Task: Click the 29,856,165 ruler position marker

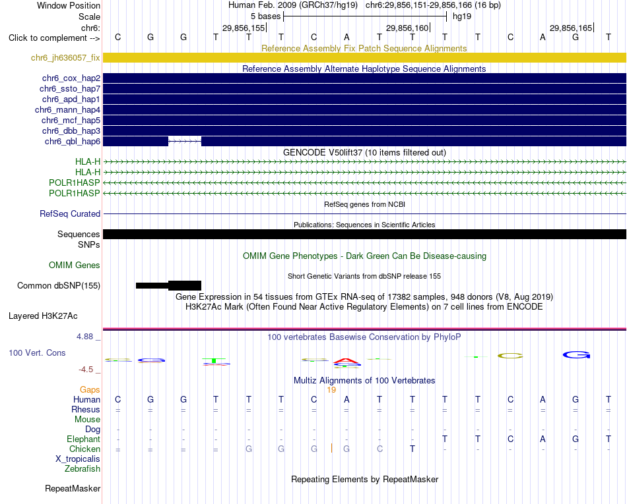Action: 572,28
